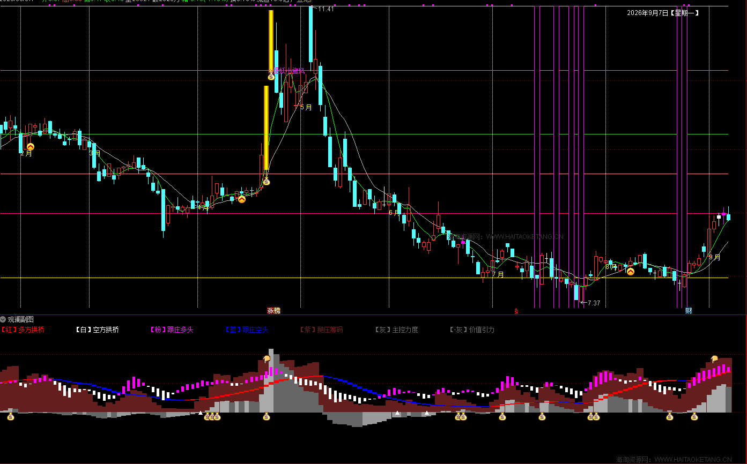Click the blue 财 badge on the date axis
This screenshot has width=747, height=464.
click(x=689, y=310)
